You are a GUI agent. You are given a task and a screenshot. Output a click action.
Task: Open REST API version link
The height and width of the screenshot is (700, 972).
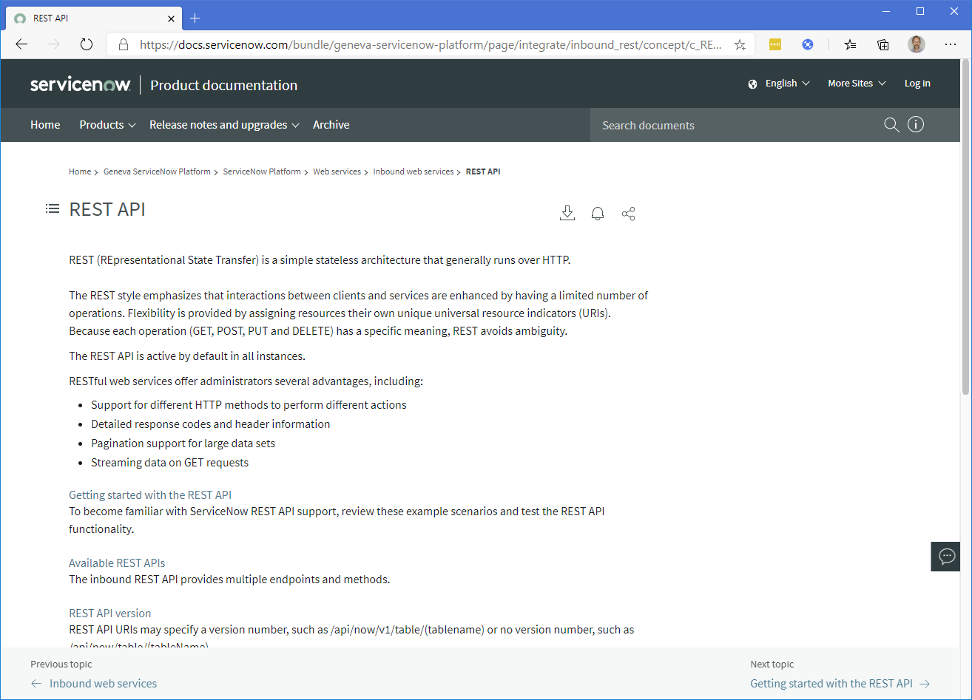[109, 614]
